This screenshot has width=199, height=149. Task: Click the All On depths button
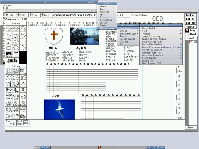point(191,19)
